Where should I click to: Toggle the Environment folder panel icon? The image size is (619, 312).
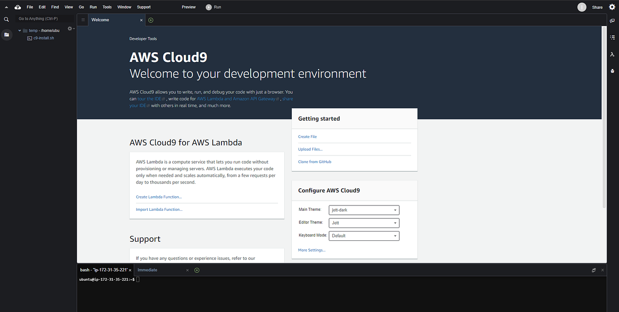tap(7, 34)
